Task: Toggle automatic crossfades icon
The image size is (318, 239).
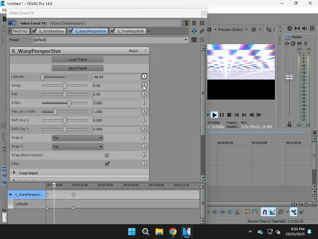Action: (272, 212)
